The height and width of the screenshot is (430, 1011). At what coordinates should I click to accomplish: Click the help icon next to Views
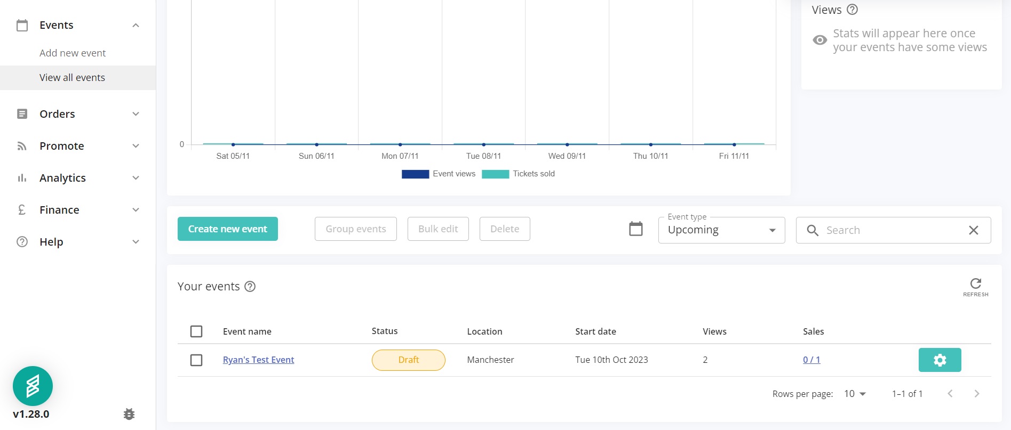coord(852,10)
